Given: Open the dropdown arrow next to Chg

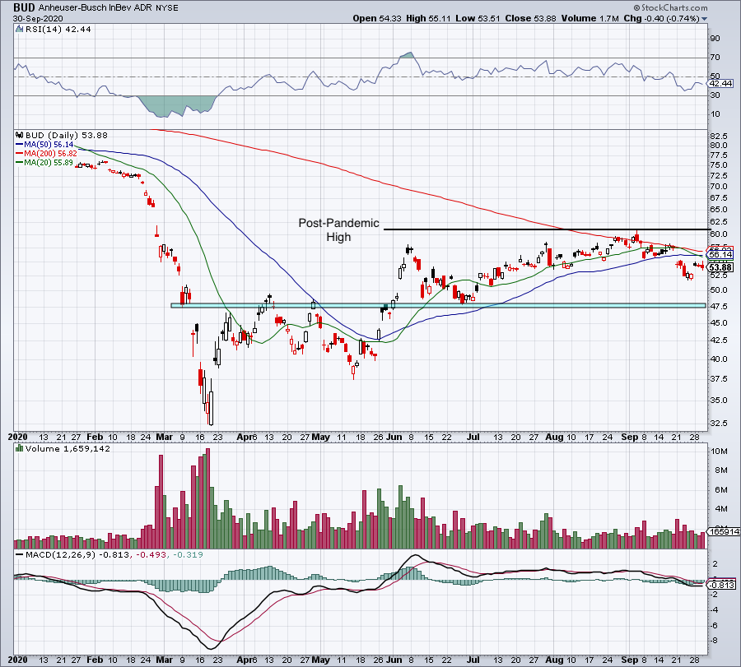Looking at the screenshot, I should coord(704,19).
